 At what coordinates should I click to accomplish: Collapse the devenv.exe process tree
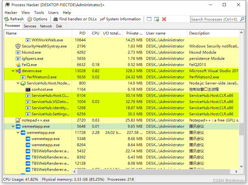(13, 71)
